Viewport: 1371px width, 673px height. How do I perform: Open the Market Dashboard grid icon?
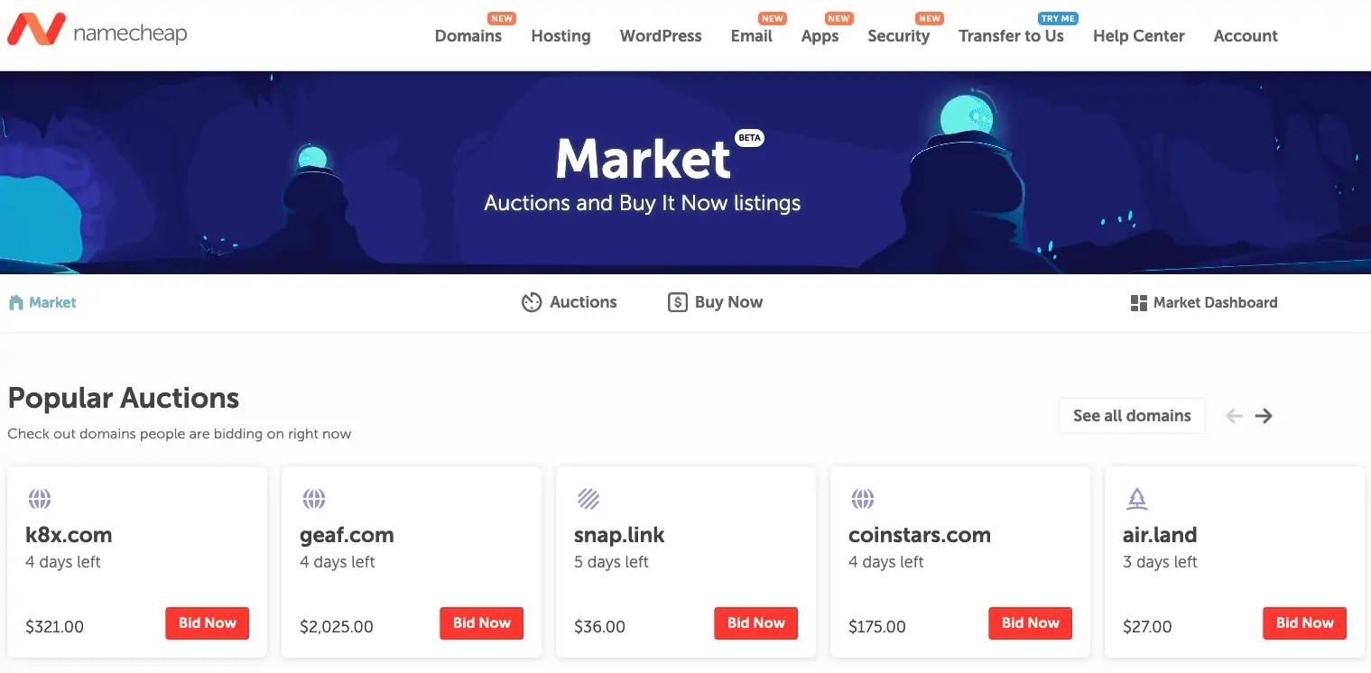(x=1137, y=301)
